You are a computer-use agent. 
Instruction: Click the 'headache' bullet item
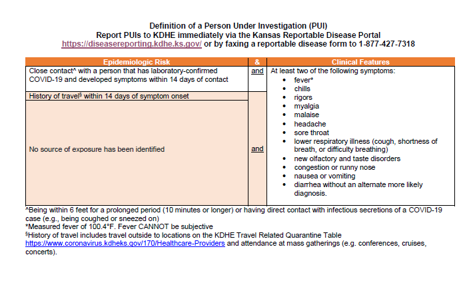point(310,124)
